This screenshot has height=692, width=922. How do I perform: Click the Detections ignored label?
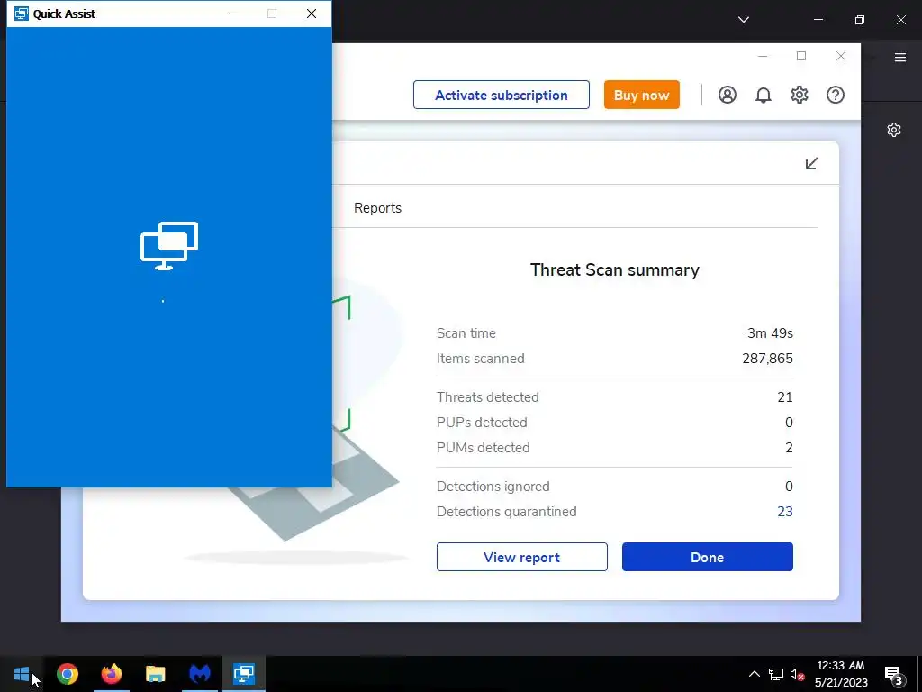pyautogui.click(x=493, y=487)
